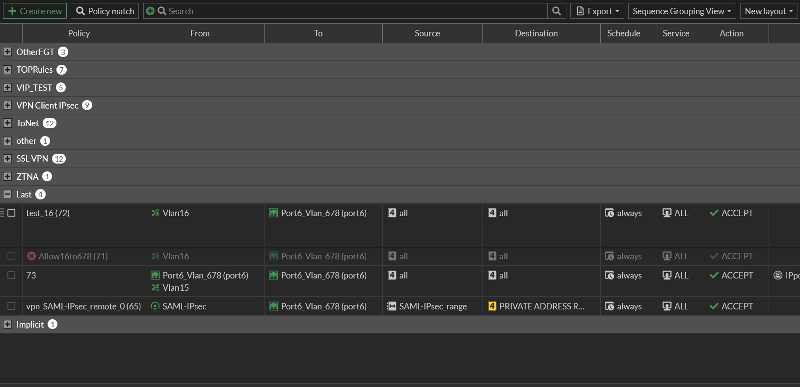Click the Vlan16 interface icon in test_16 row
Viewport: 800px width, 387px height.
(x=155, y=213)
